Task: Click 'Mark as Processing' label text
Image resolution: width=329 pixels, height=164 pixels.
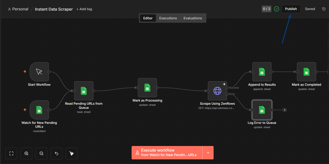Action: tap(147, 101)
